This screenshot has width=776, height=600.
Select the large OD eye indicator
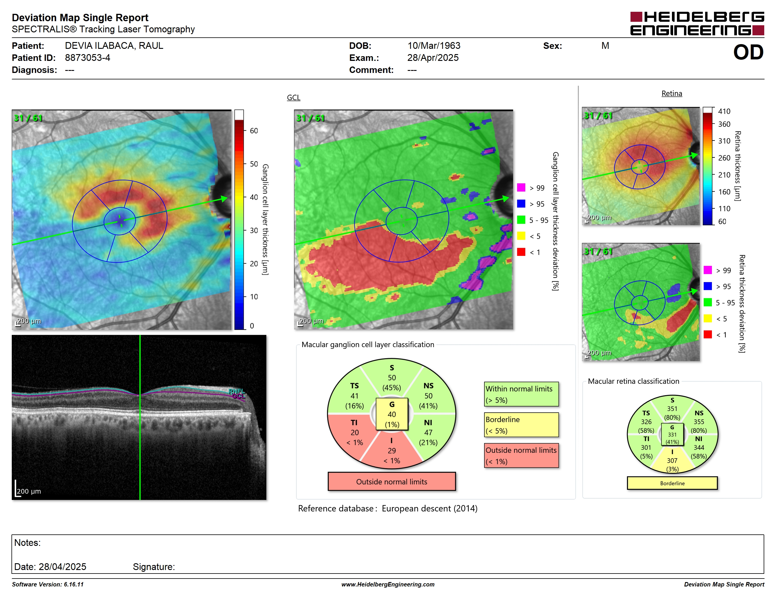click(x=748, y=53)
